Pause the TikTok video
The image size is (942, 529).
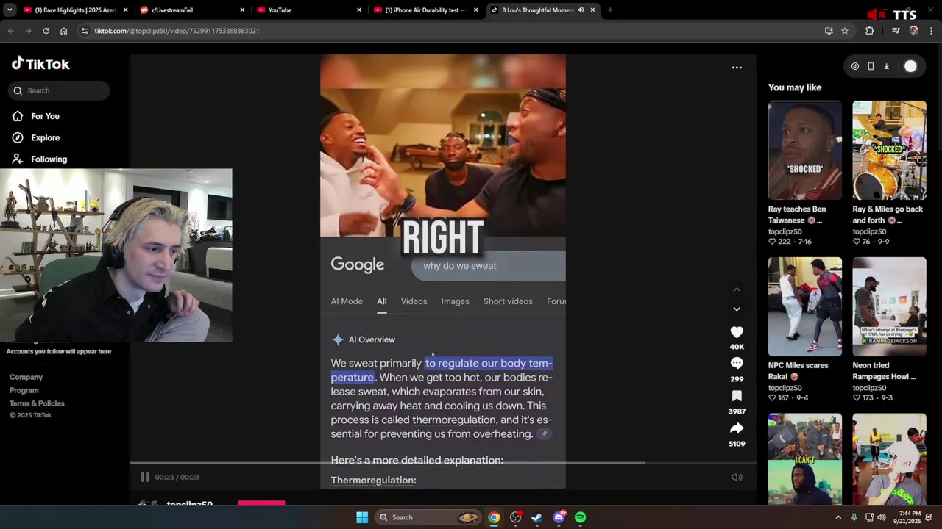145,477
